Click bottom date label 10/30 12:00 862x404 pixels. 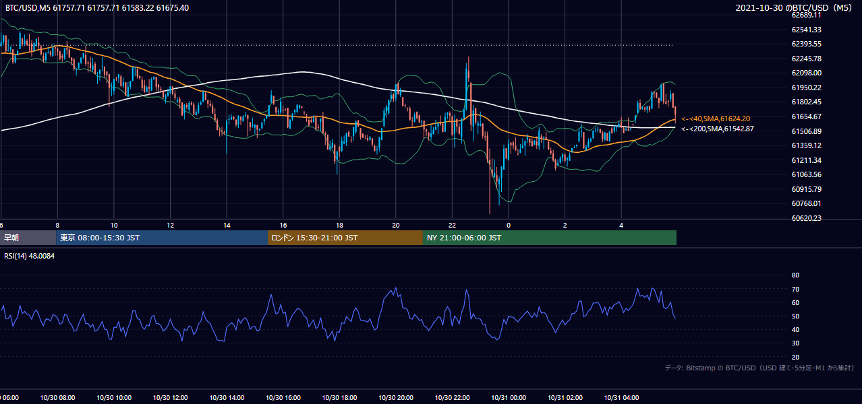(x=171, y=398)
